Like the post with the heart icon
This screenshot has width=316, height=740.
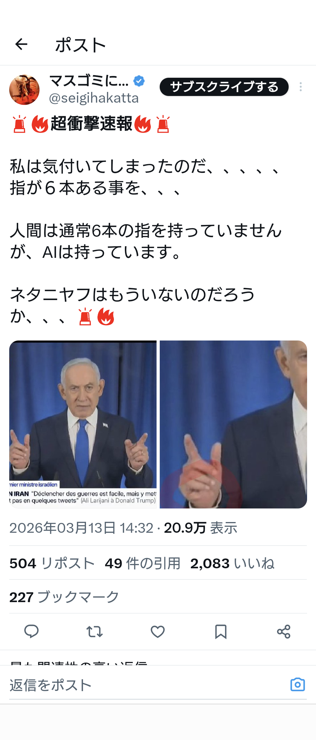(x=158, y=632)
